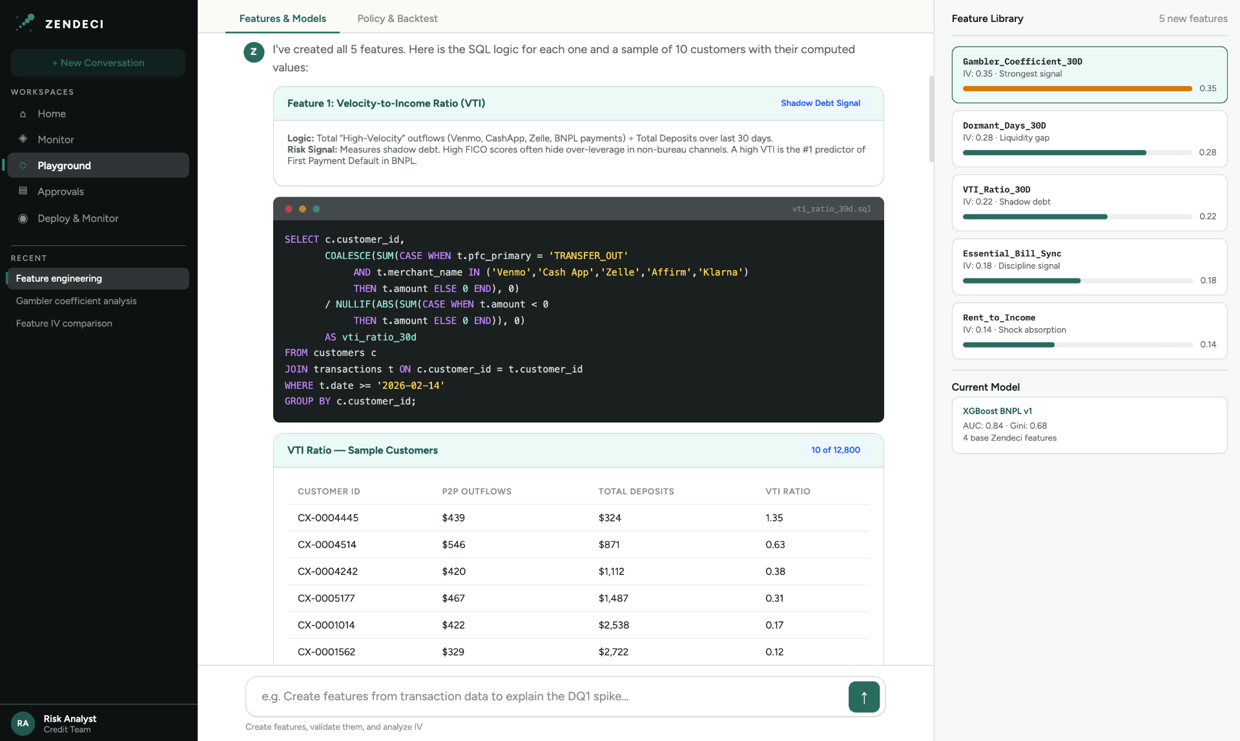Screen dimensions: 1240x741
Task: Click customer row CX-0001014
Action: [x=579, y=625]
